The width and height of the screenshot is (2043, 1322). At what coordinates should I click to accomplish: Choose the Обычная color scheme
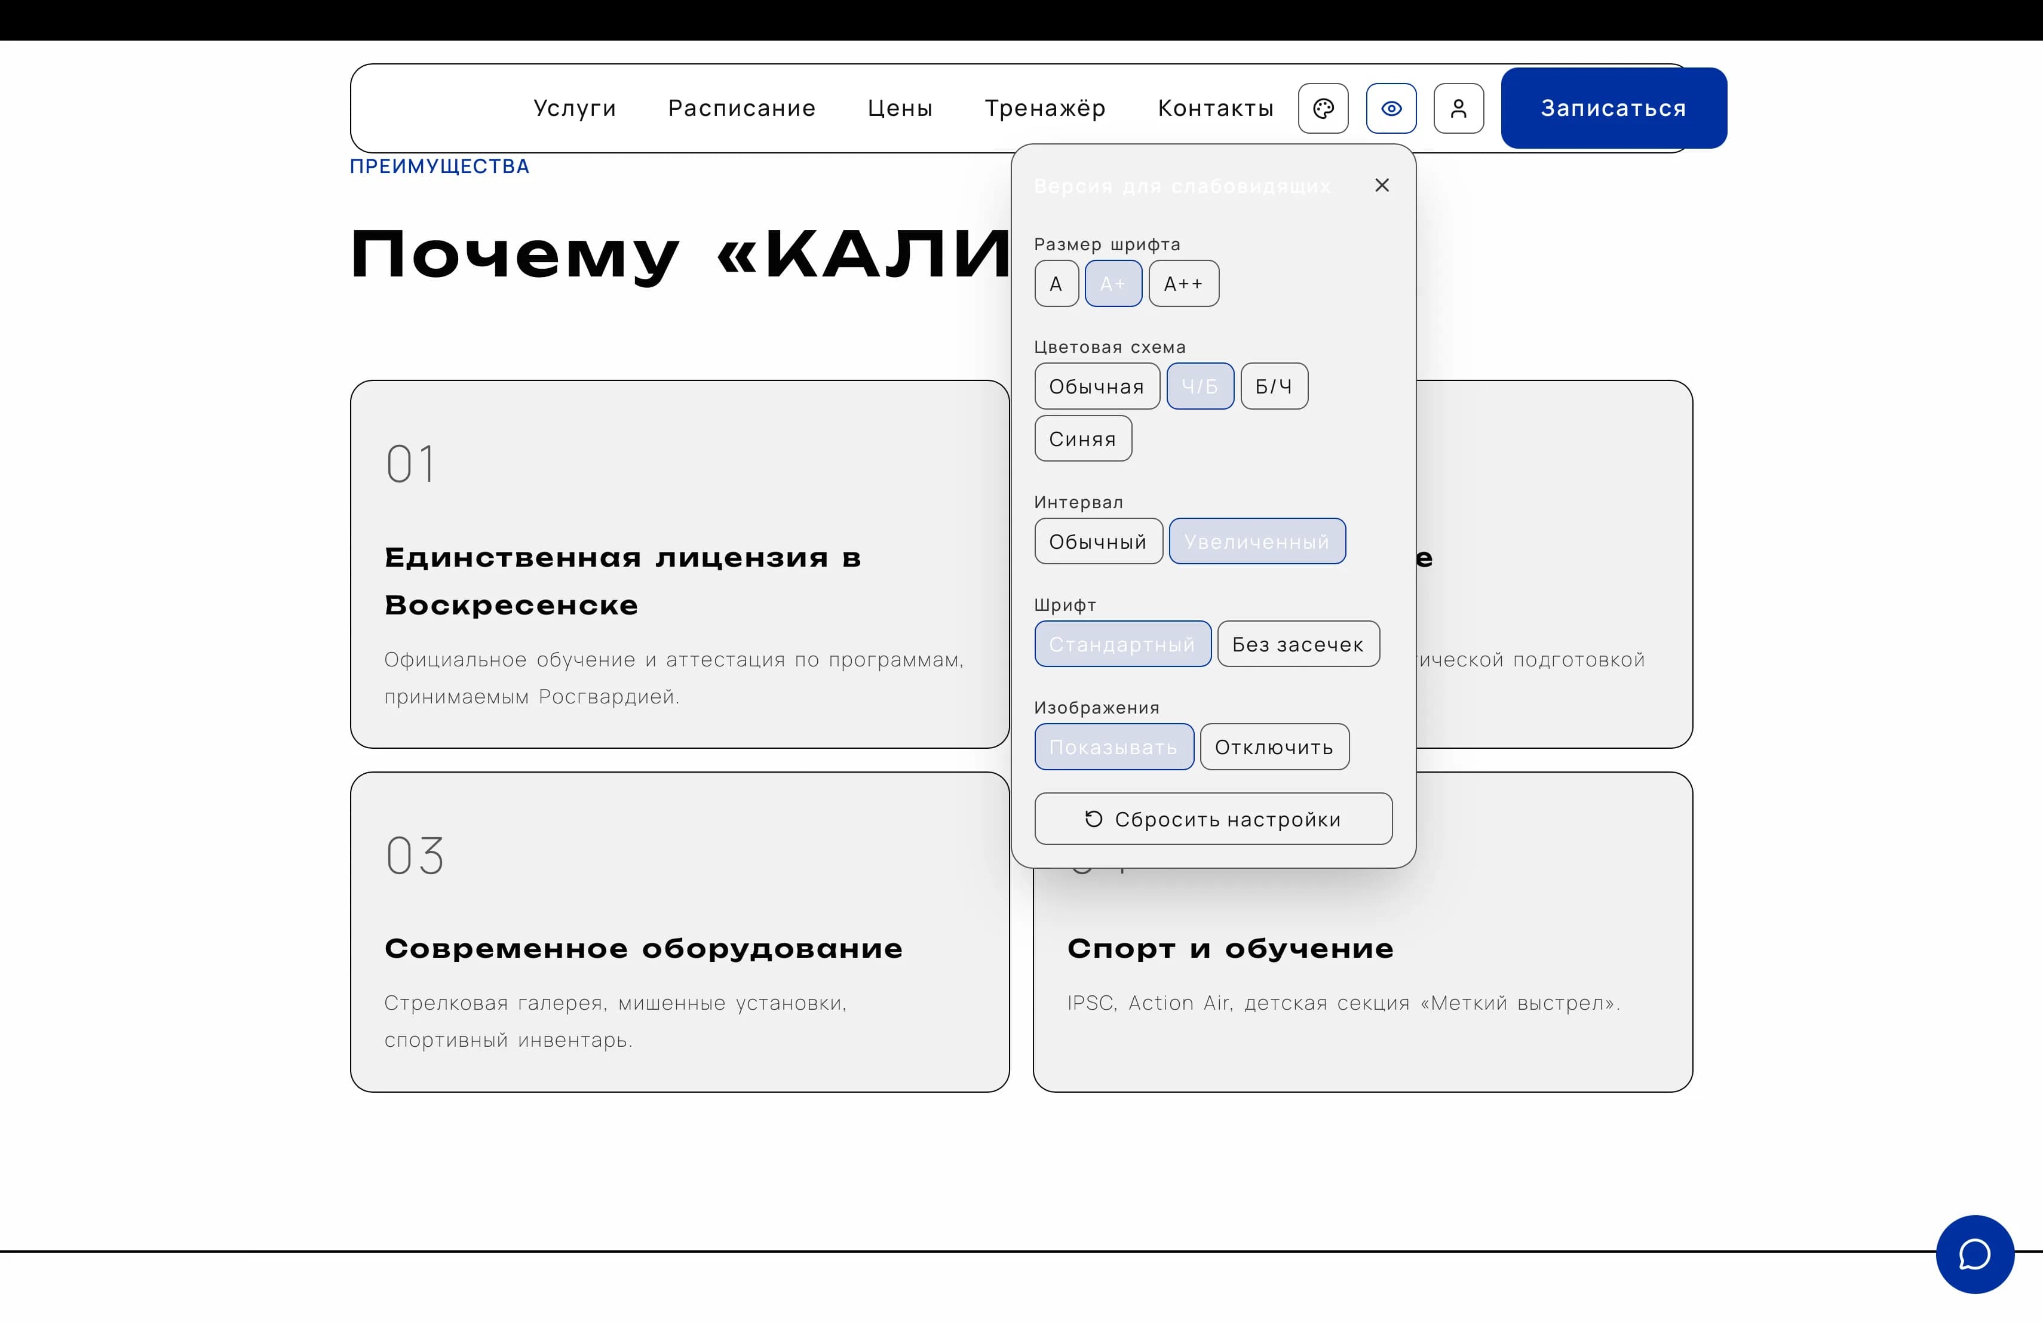[1097, 386]
